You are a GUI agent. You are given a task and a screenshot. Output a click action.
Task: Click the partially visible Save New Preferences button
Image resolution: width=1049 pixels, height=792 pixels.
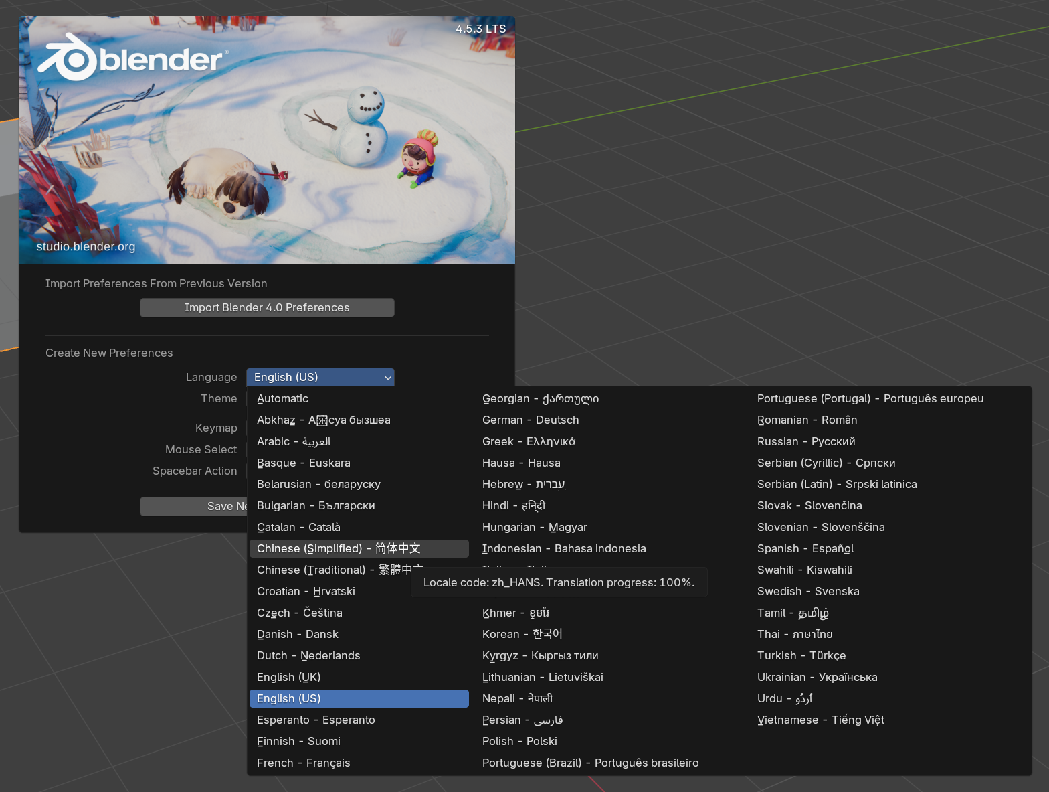194,506
